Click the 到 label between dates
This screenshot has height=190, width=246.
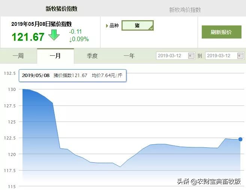[x=199, y=56]
